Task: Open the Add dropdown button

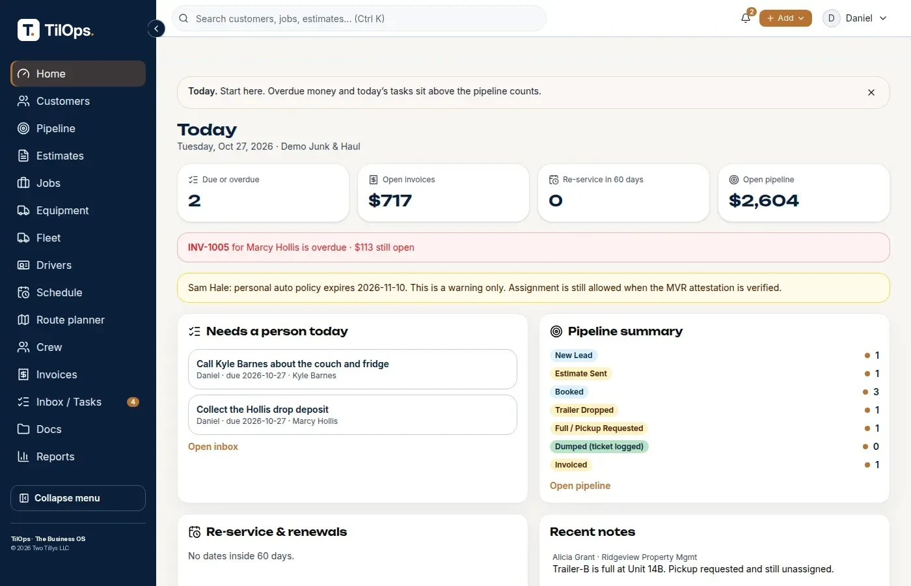Action: coord(785,18)
